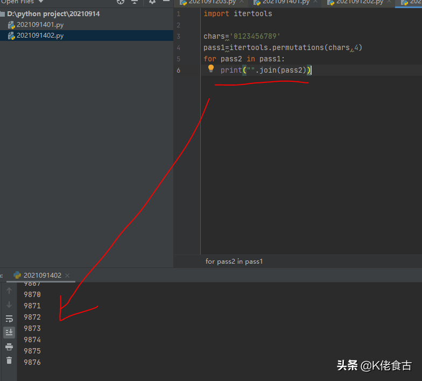Screen dimensions: 422x381
Task: Click the print icon in Run panel
Action: coord(9,347)
